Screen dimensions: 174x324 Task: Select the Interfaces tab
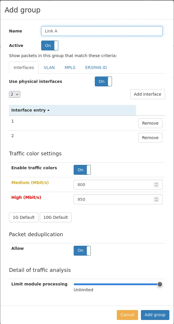[x=24, y=68]
